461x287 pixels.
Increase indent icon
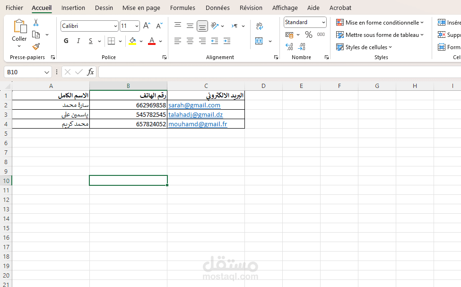coord(227,41)
